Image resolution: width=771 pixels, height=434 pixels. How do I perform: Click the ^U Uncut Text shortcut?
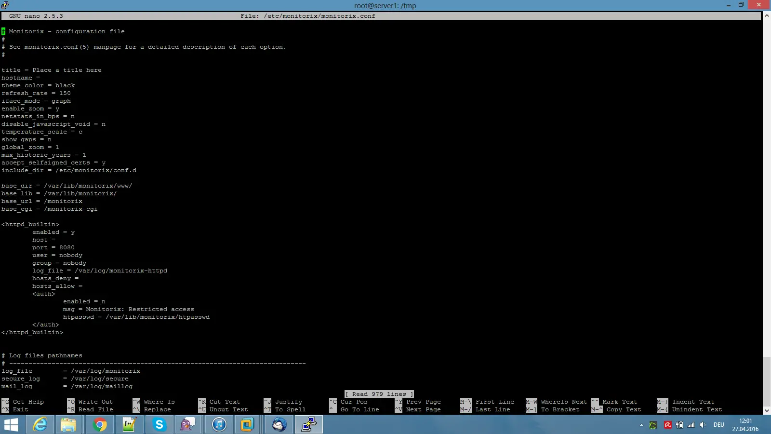tap(223, 409)
